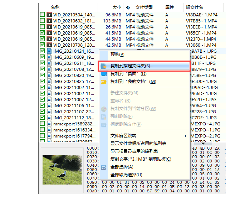
Task: Uncheck the box for IMG_20210820_19
Action: 42,75
